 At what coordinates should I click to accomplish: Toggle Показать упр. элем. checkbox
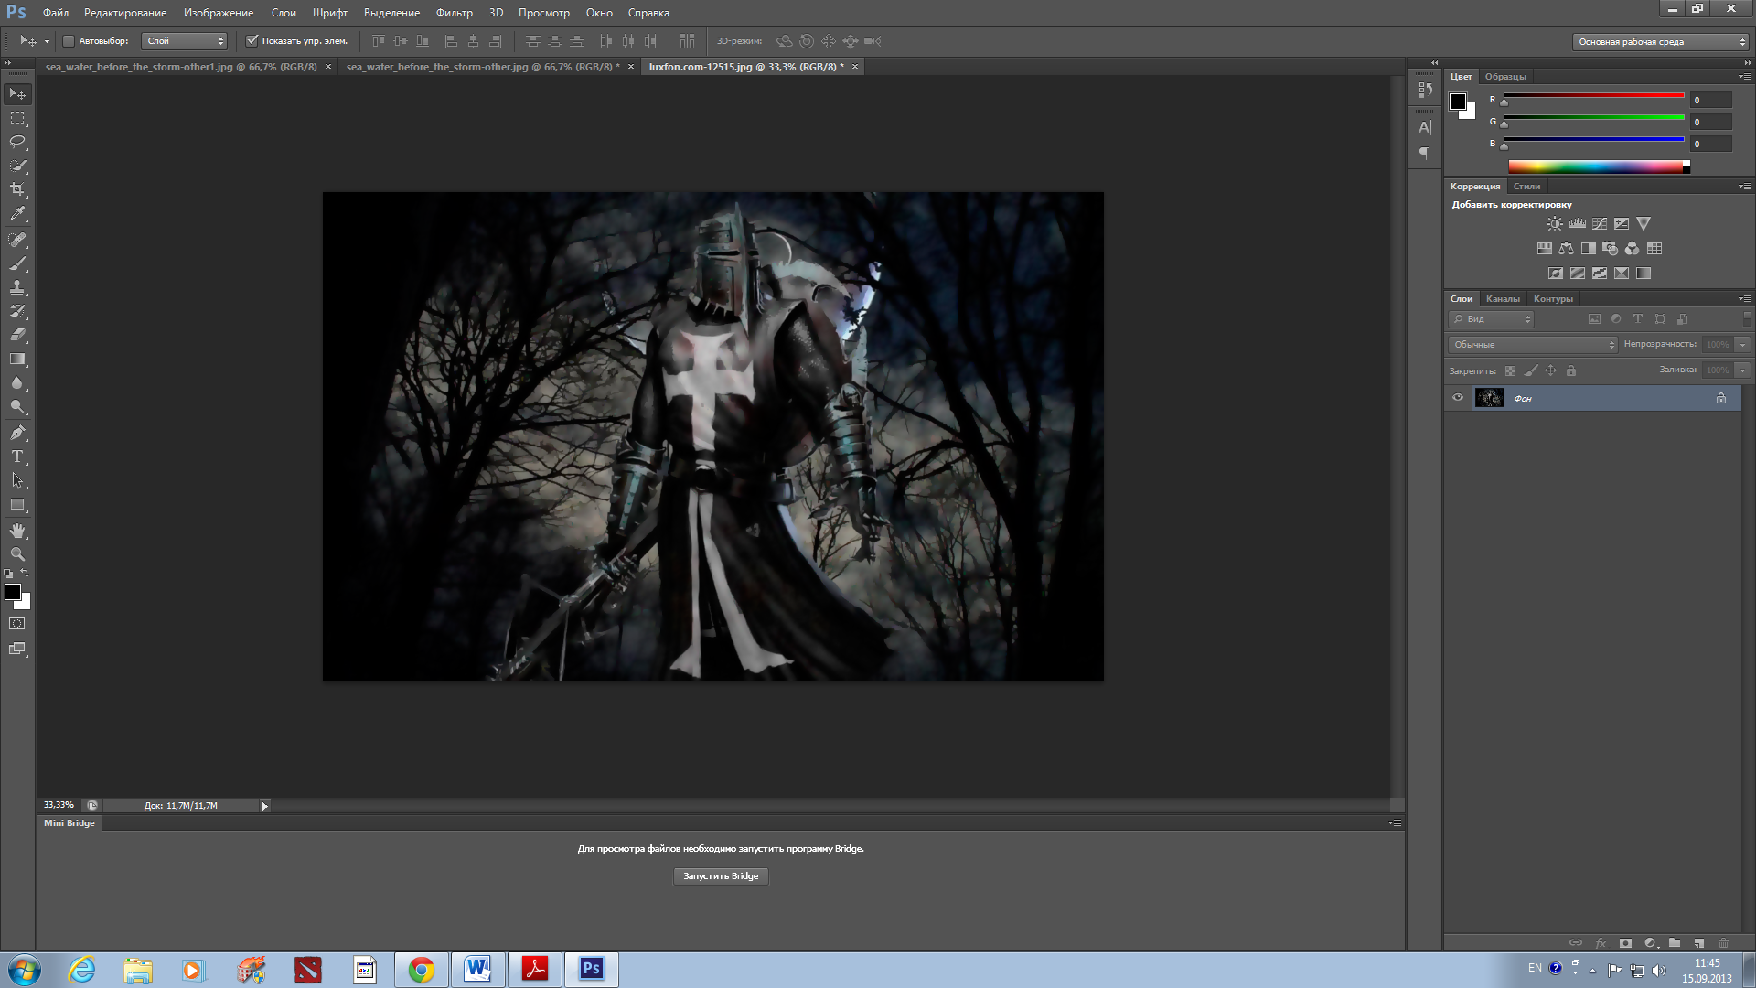252,41
